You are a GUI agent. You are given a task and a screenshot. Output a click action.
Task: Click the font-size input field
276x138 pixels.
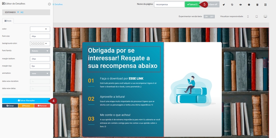pos(40,36)
